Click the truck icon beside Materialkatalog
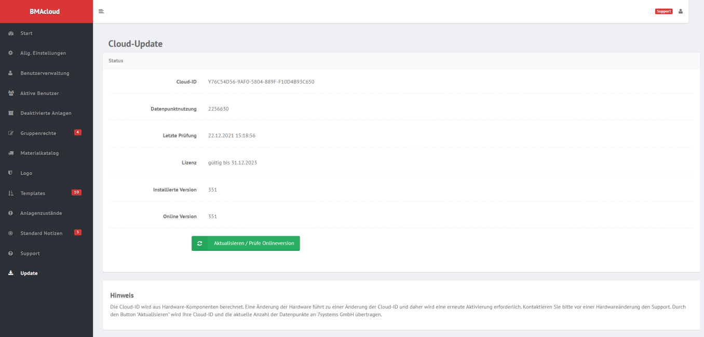 tap(10, 153)
